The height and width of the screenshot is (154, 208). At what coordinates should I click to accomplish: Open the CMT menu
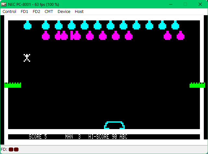(49, 12)
